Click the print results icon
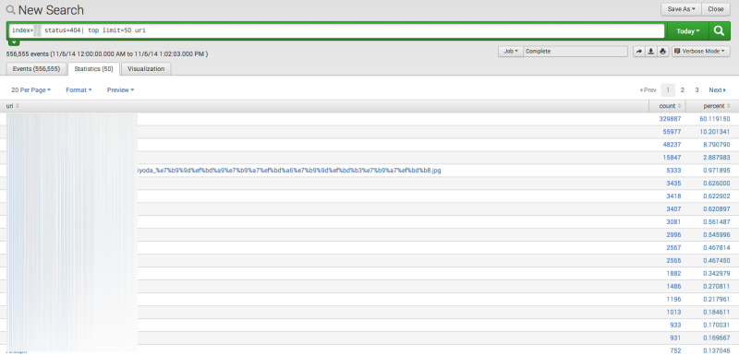 coord(662,52)
